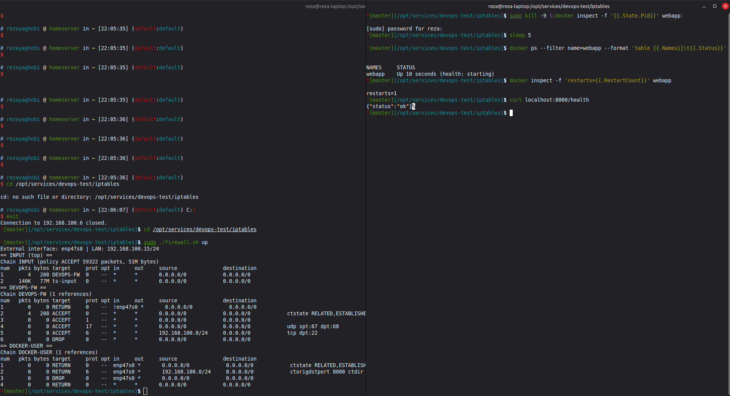
Task: Close the right terminal window
Action: point(725,6)
